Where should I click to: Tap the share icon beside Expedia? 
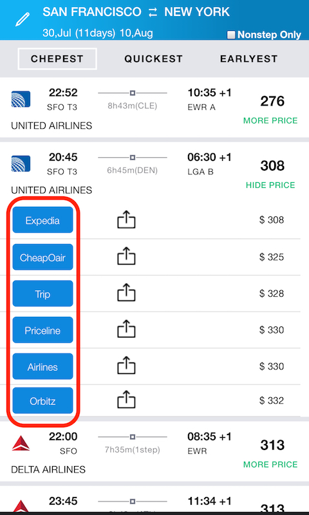[126, 220]
